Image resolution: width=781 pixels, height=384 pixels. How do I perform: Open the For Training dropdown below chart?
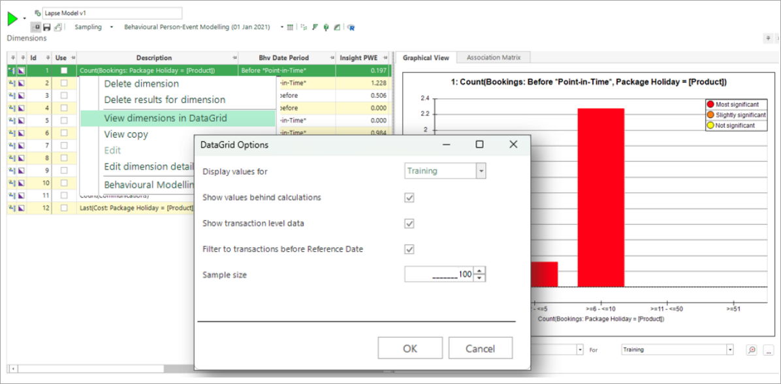point(729,350)
